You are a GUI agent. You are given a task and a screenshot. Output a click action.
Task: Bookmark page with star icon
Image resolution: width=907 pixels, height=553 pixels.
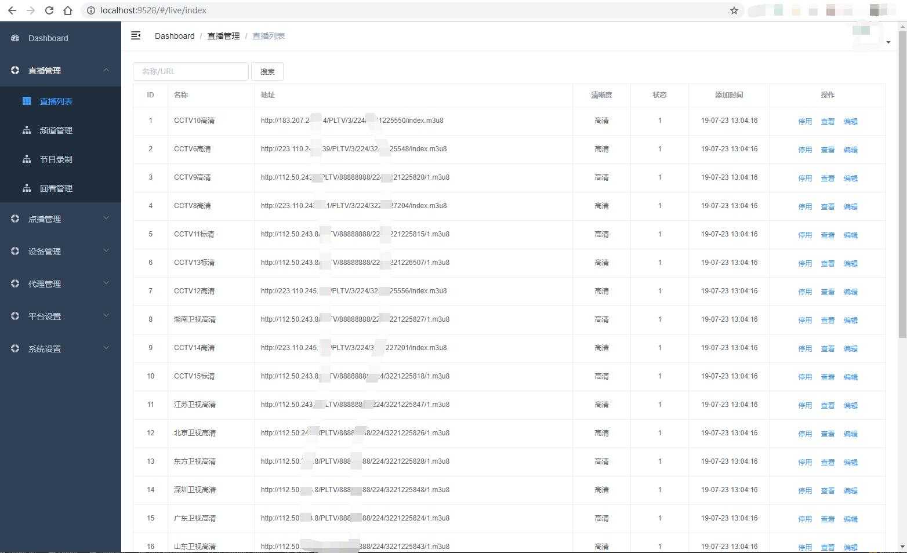pos(734,10)
